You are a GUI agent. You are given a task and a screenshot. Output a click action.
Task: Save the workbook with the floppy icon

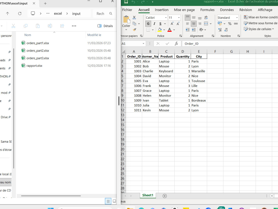pos(126,2)
